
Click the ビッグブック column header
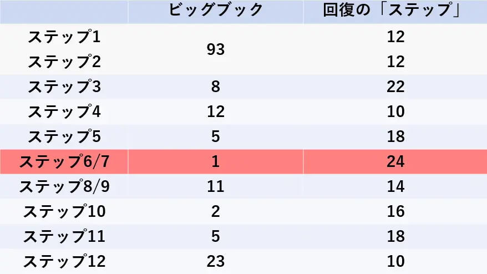coord(216,10)
